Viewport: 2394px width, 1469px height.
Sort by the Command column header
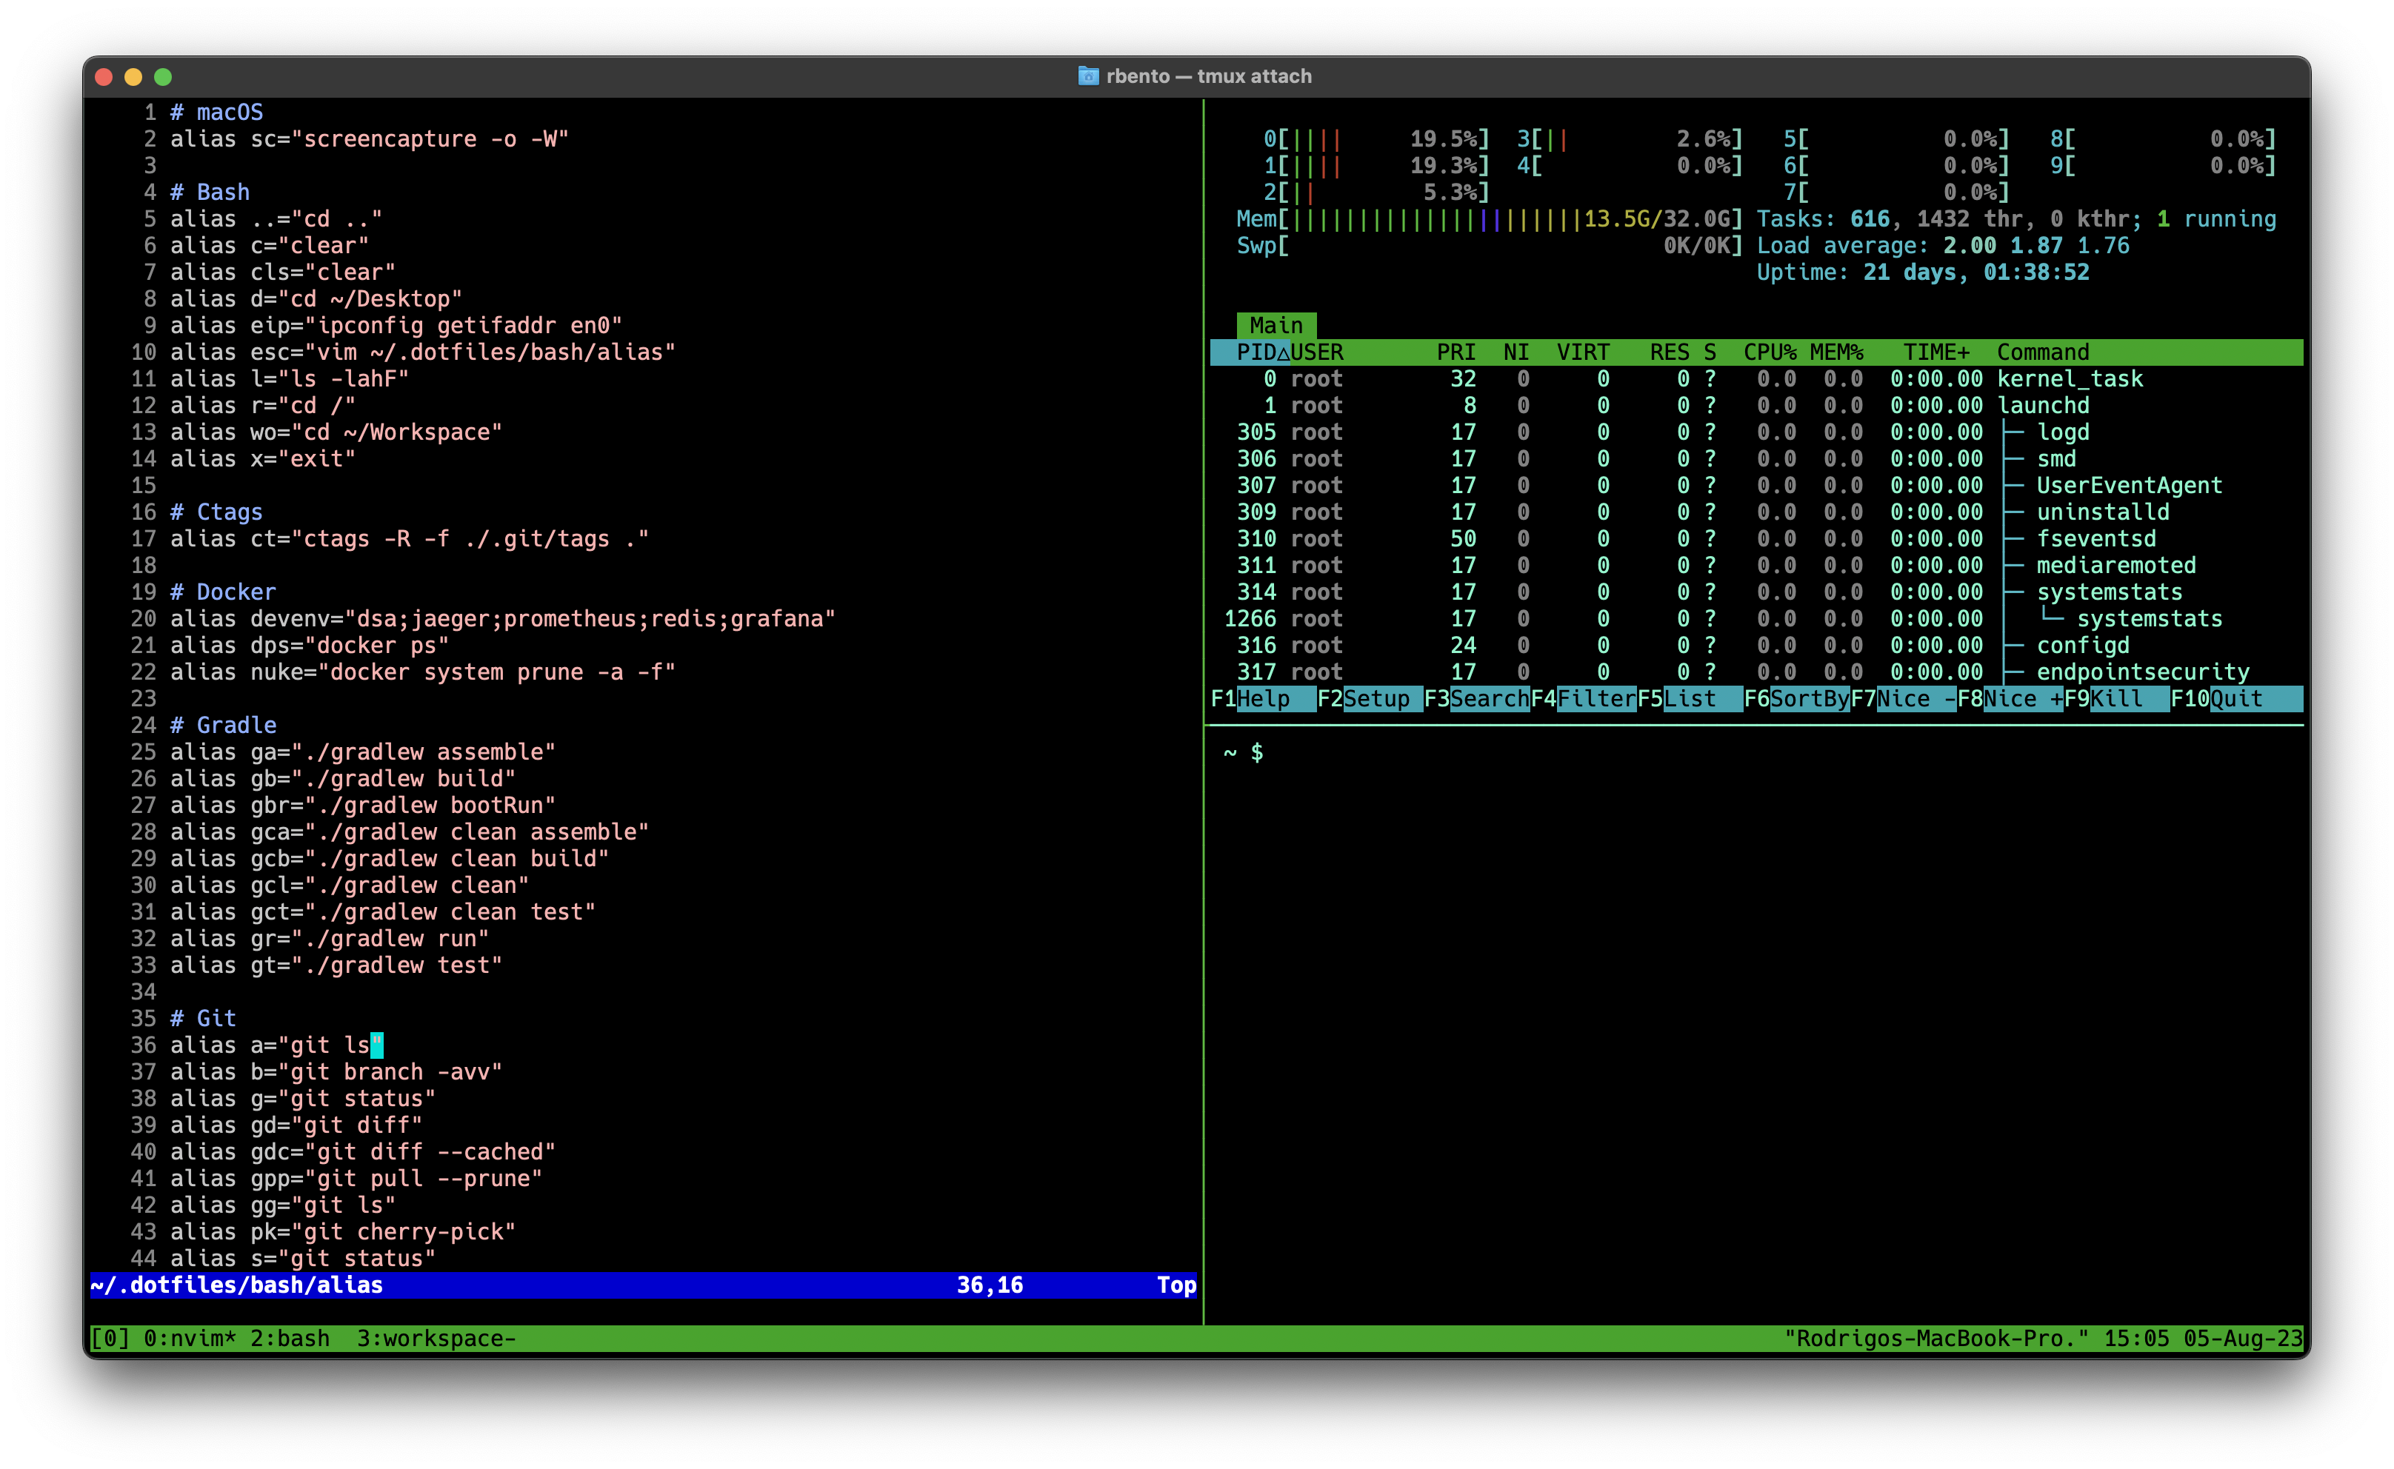(2043, 352)
